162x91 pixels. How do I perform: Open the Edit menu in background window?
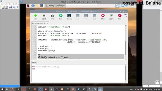[x=6, y=4]
